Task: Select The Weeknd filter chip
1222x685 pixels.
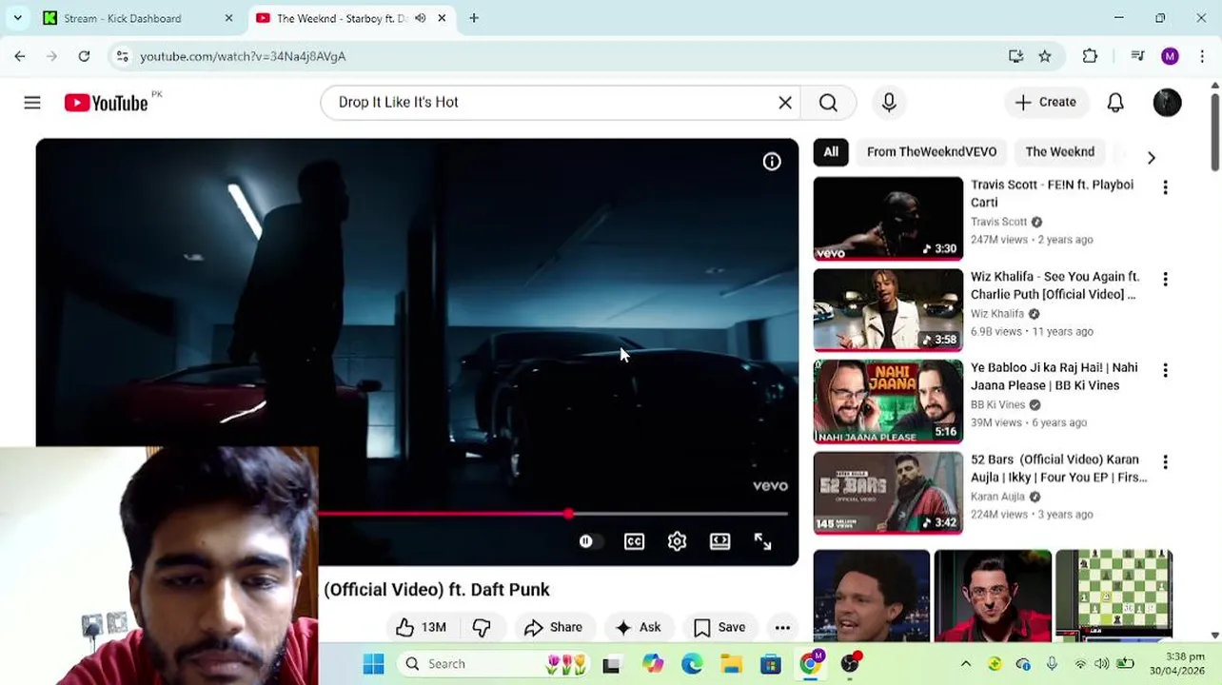Action: point(1059,152)
